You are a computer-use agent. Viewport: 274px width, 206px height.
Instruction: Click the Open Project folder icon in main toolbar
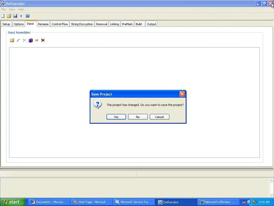9,16
